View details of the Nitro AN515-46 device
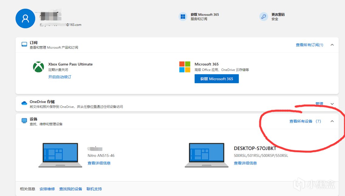The height and width of the screenshot is (196, 345). (99, 163)
